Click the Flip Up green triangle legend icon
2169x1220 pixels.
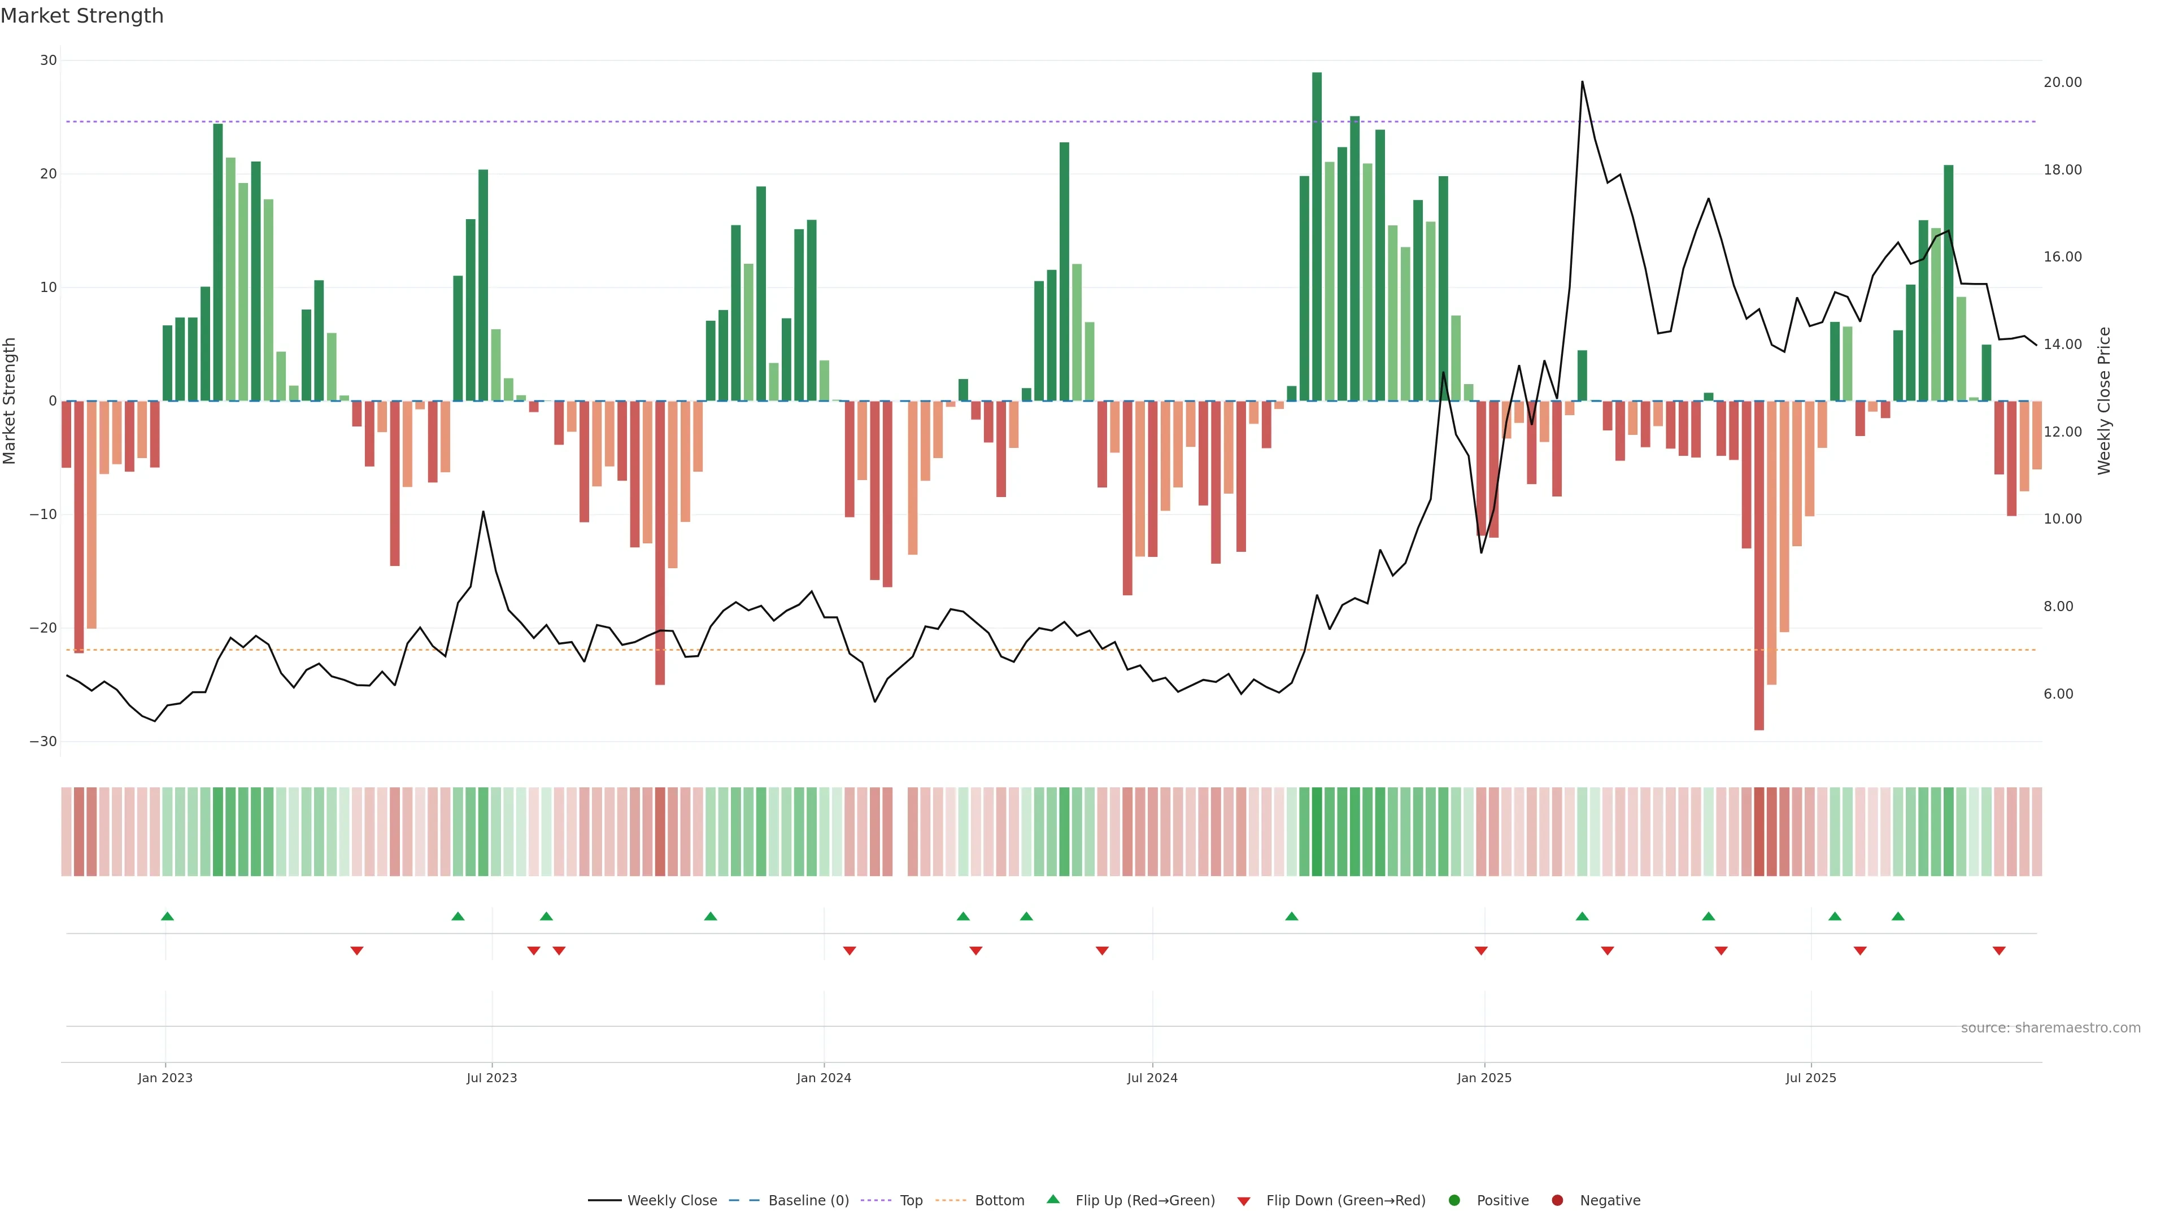(x=1052, y=1199)
